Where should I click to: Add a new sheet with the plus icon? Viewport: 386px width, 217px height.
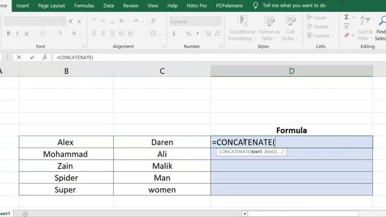25,213
